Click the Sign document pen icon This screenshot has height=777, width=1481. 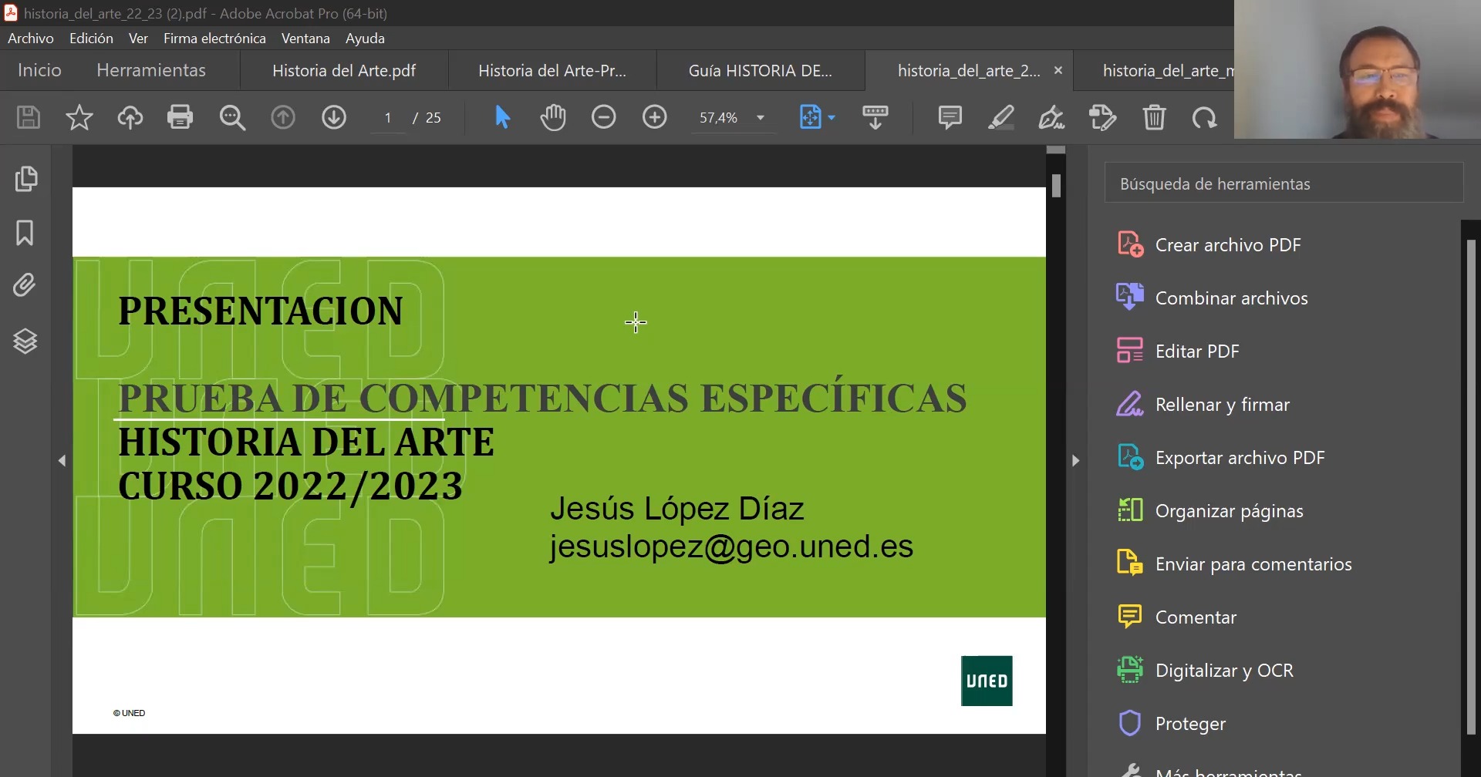tap(1051, 117)
